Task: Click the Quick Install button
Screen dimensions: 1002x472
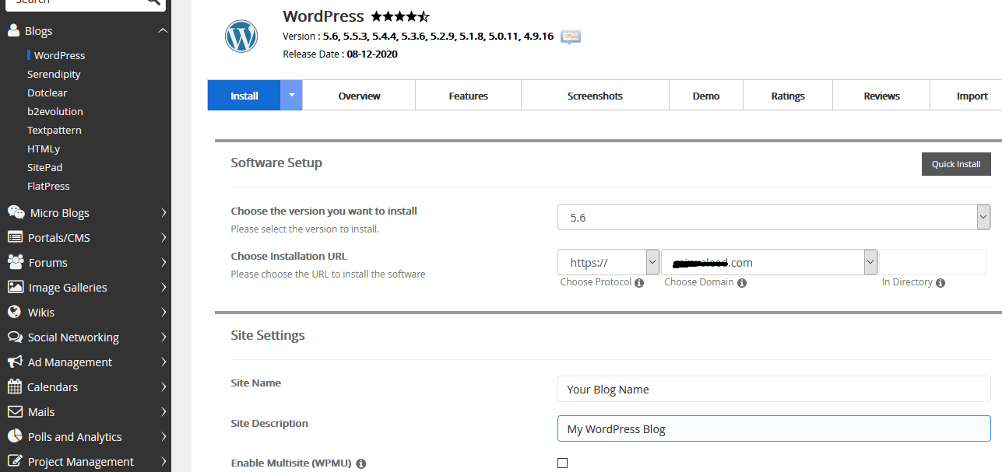Action: click(956, 164)
